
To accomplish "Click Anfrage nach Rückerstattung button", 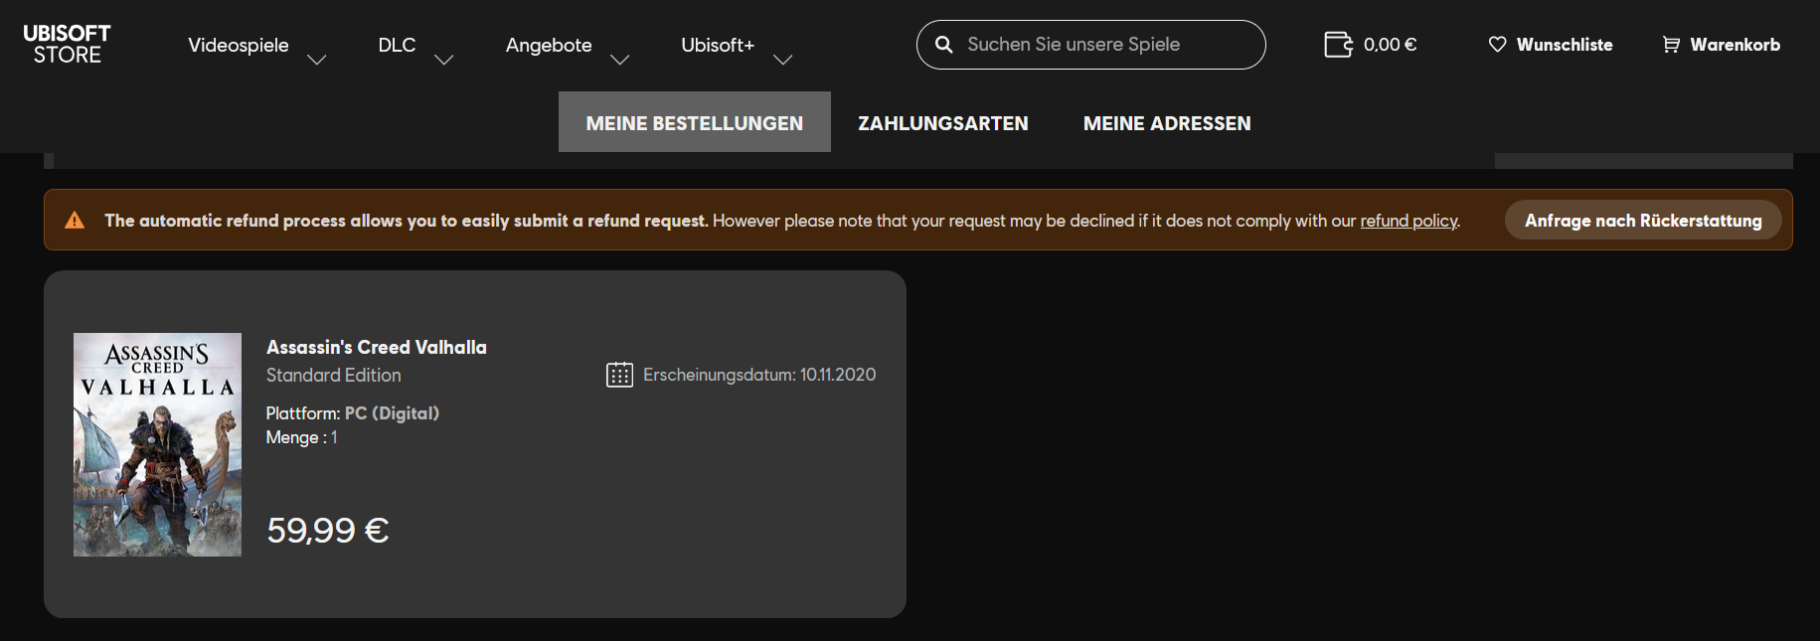I will coord(1643,221).
